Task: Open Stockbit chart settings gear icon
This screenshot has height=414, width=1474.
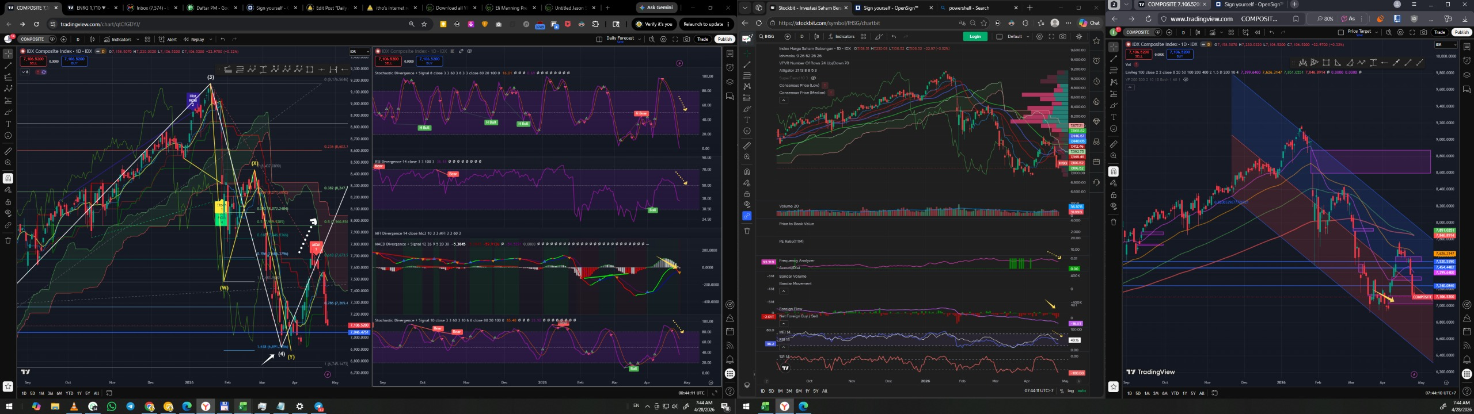Action: point(1039,37)
